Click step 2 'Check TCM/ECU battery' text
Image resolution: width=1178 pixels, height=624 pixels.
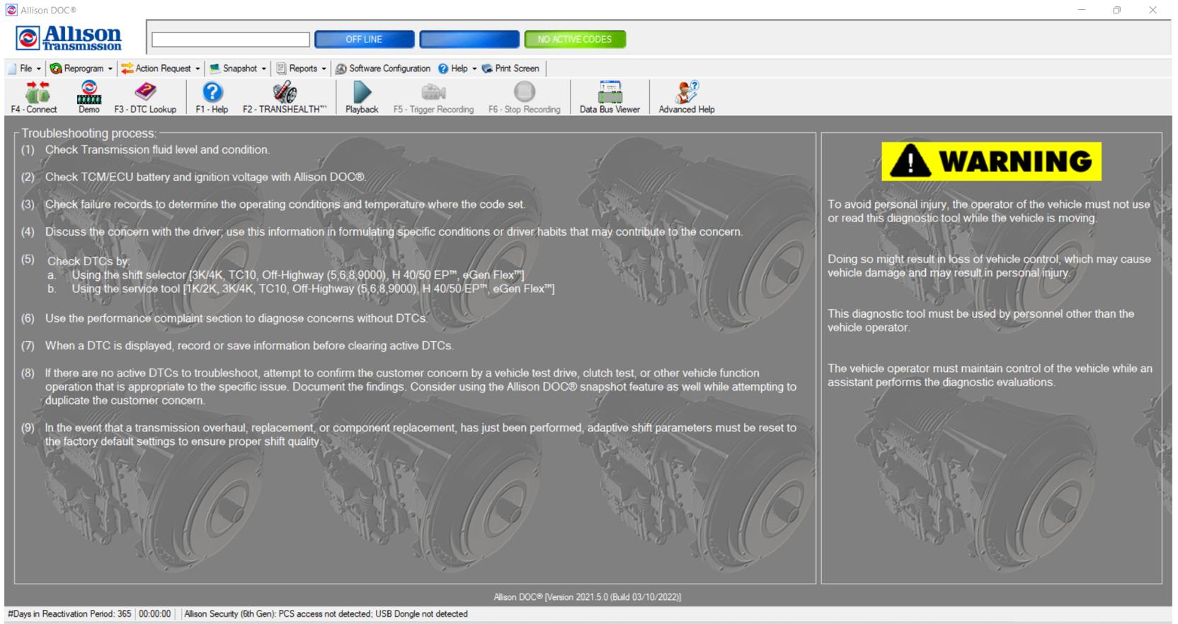click(205, 177)
